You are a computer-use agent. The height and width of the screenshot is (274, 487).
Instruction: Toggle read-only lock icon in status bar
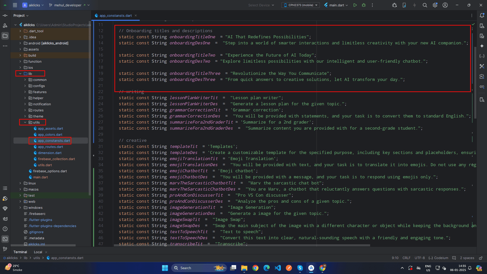(x=481, y=258)
